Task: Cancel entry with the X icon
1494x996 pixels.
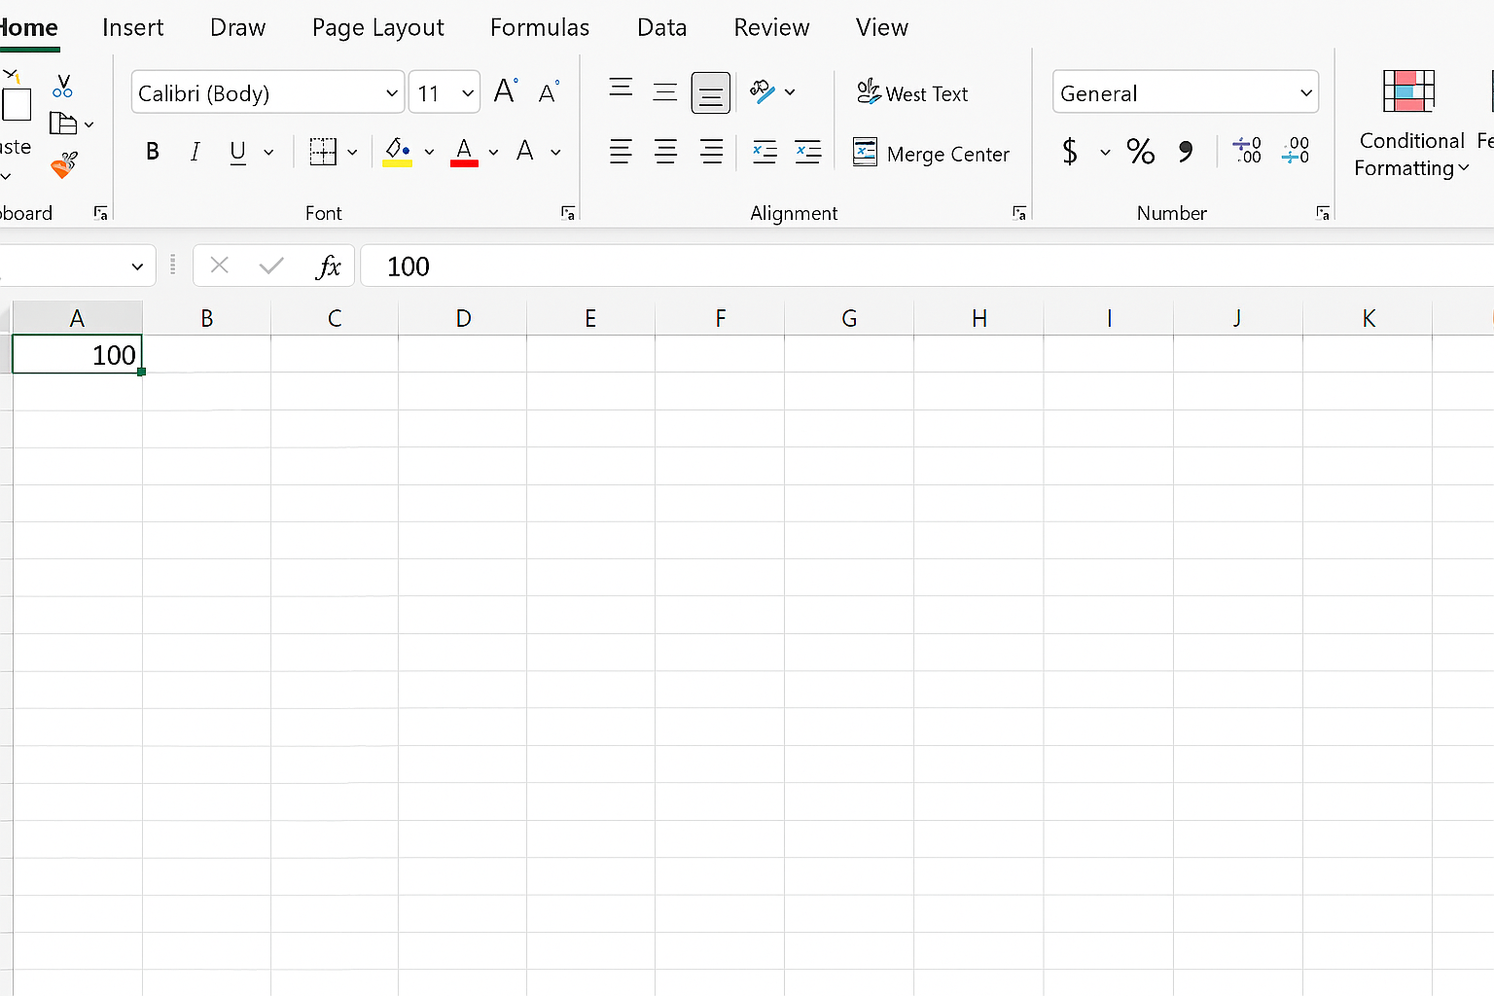Action: (x=220, y=266)
